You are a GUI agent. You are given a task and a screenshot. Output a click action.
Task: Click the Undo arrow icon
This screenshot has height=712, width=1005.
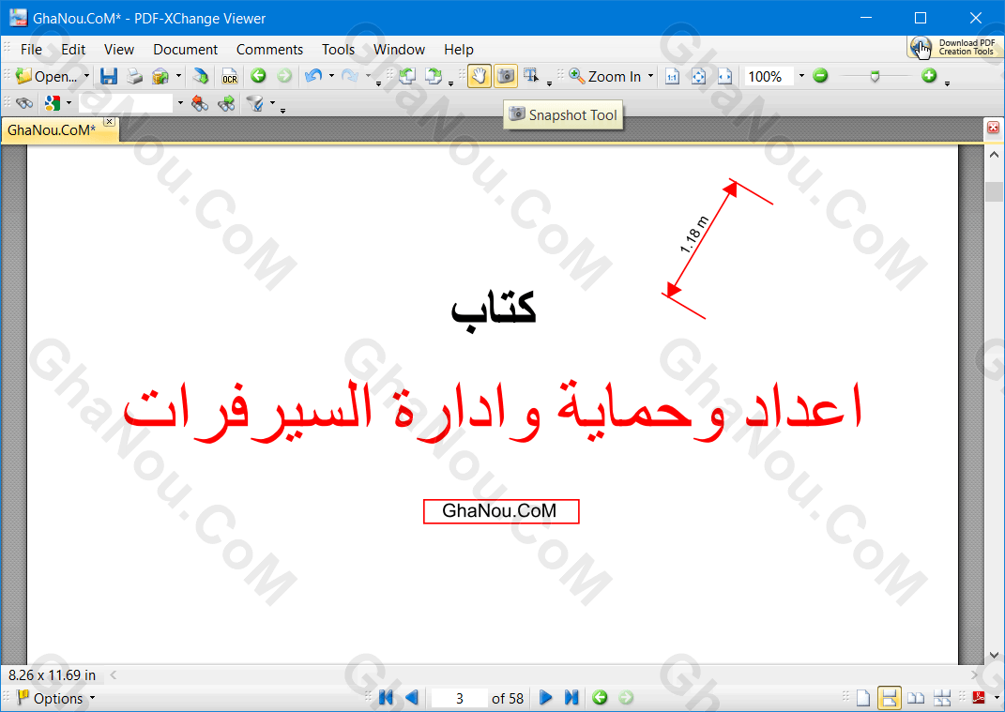coord(313,77)
